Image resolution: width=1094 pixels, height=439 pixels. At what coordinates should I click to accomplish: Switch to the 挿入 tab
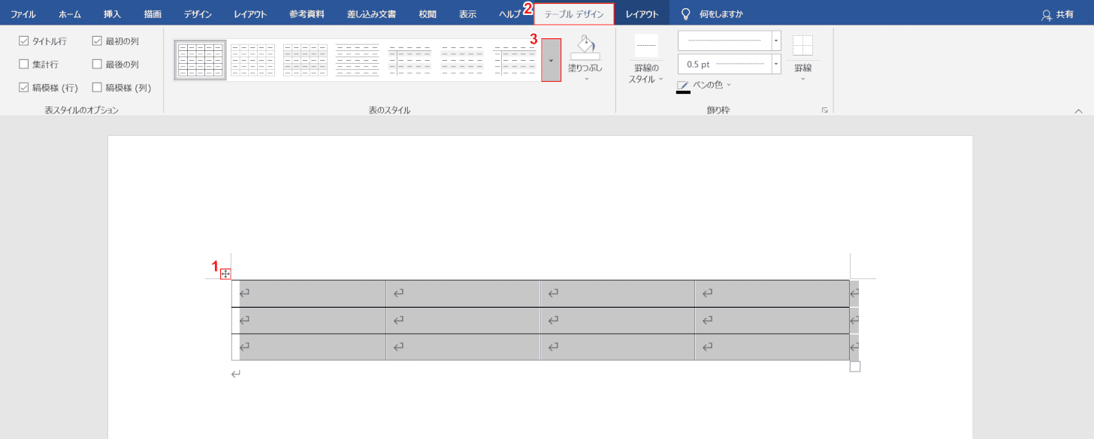112,14
